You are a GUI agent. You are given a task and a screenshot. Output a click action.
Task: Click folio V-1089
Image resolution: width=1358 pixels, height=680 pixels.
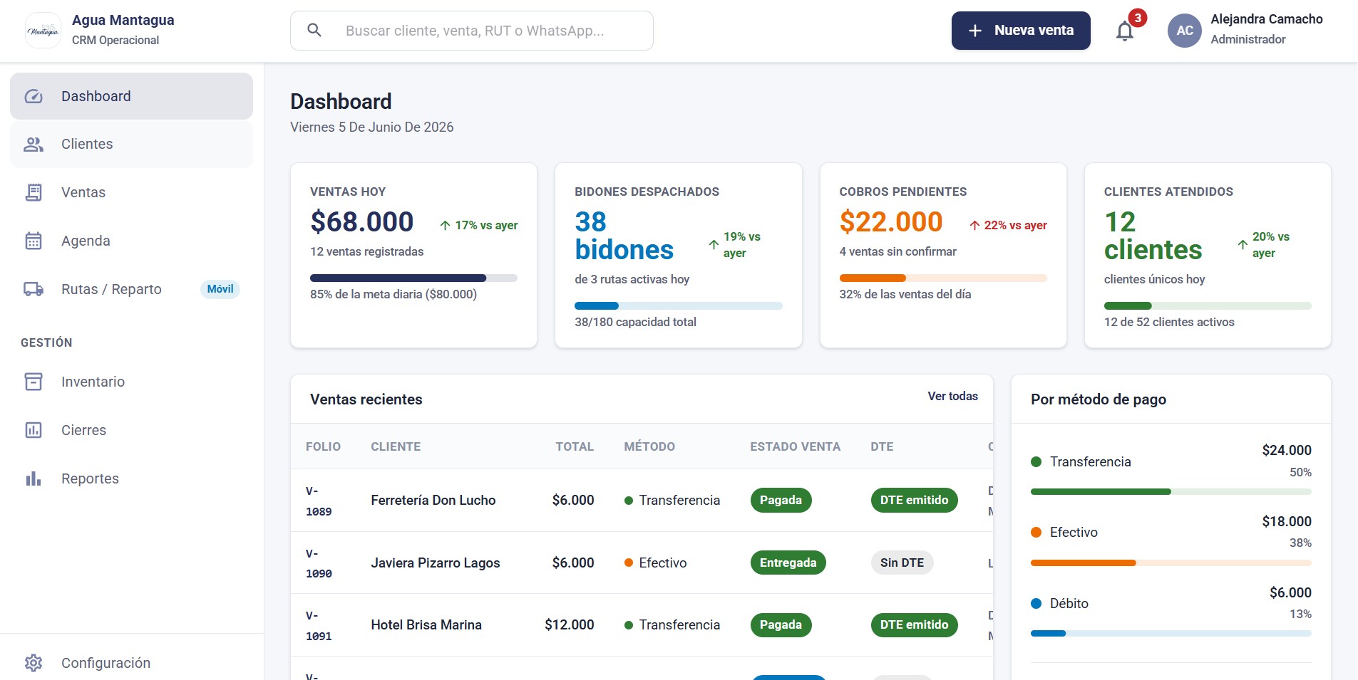point(319,501)
